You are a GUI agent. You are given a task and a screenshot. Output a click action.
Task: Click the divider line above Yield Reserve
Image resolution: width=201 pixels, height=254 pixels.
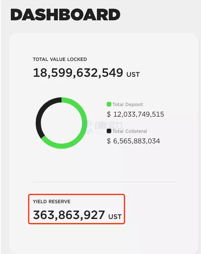pos(104,182)
